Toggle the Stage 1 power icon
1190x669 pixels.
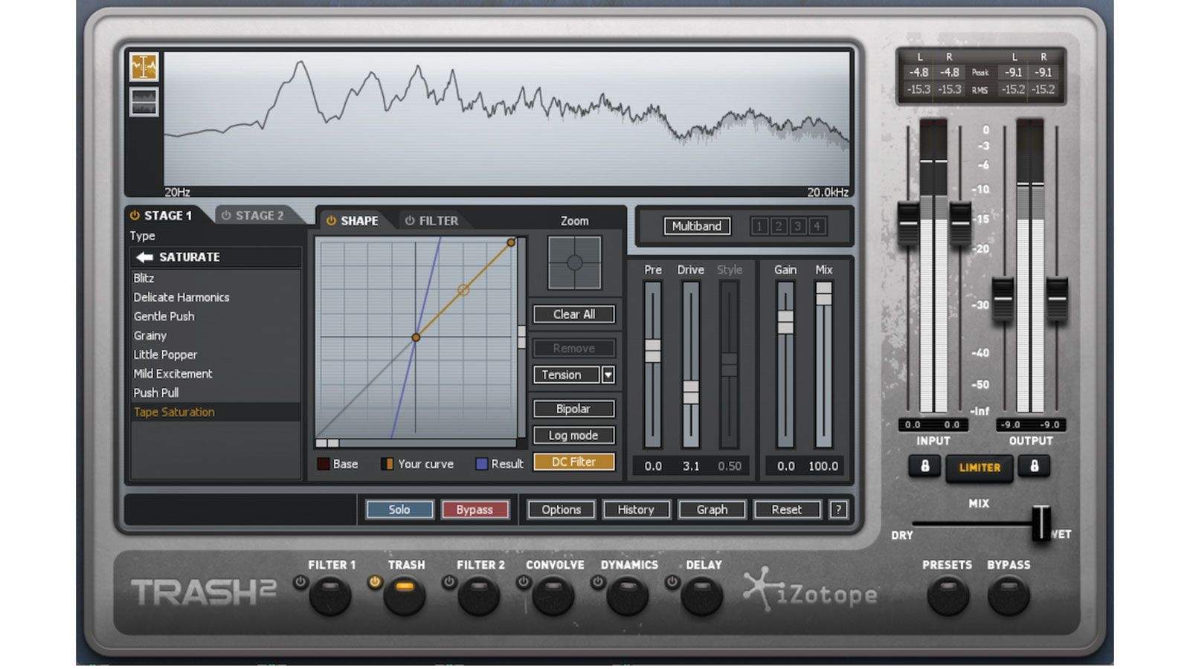click(135, 216)
